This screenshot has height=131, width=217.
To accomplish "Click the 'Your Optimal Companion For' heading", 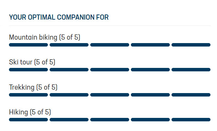I will click(x=59, y=17).
